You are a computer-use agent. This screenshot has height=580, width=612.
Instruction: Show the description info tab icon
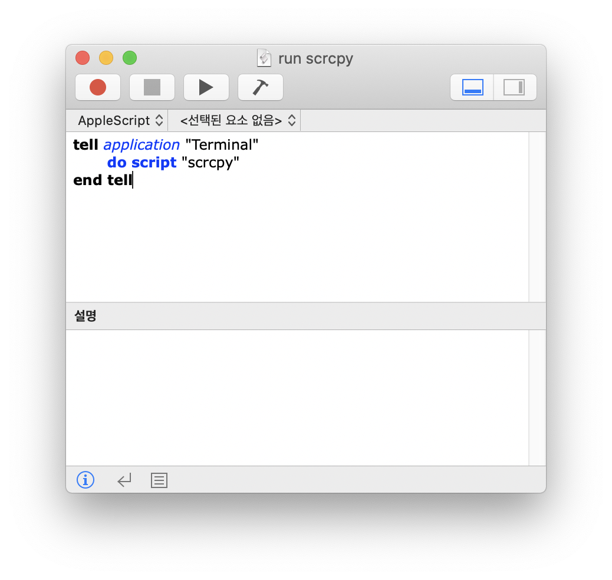85,480
